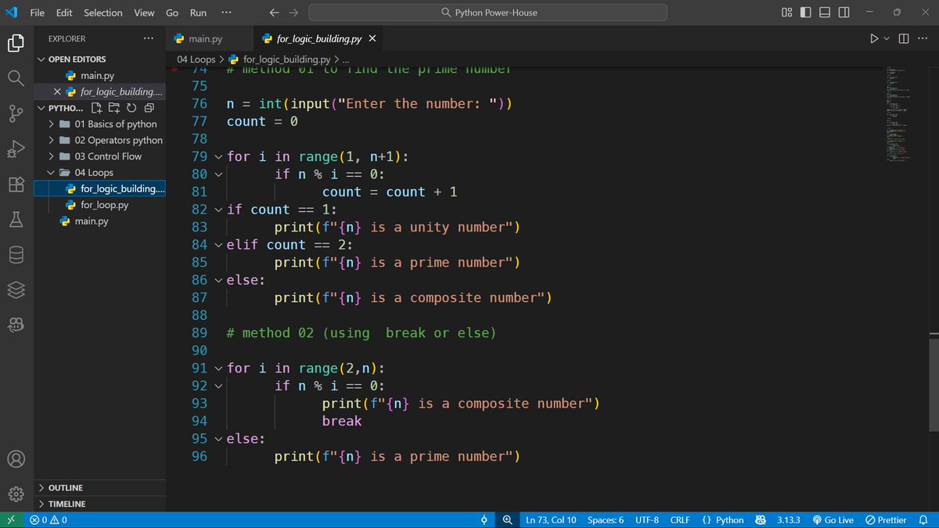939x528 pixels.
Task: Open the stacked layers view in activity bar
Action: (16, 289)
